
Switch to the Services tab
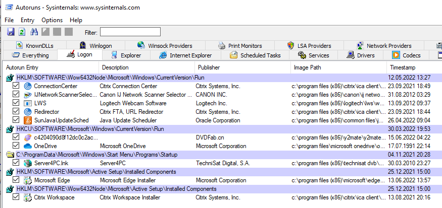coord(314,55)
